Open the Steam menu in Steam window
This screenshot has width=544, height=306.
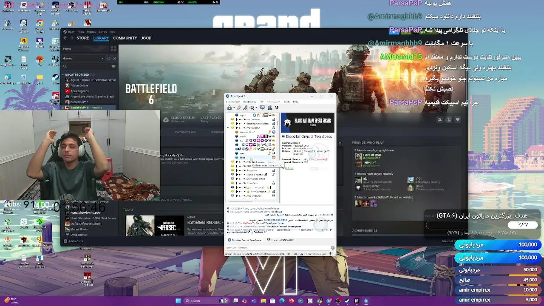(x=71, y=32)
